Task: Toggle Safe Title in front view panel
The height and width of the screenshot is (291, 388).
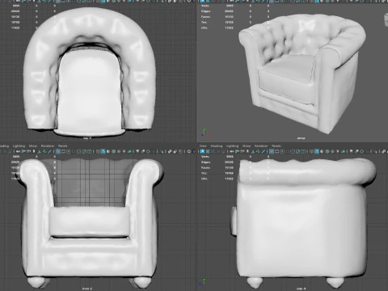Action: click(x=90, y=152)
